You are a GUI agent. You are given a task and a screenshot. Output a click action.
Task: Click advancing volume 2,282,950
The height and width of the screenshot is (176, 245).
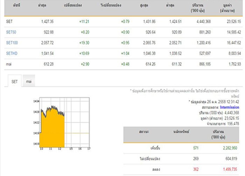230,148
